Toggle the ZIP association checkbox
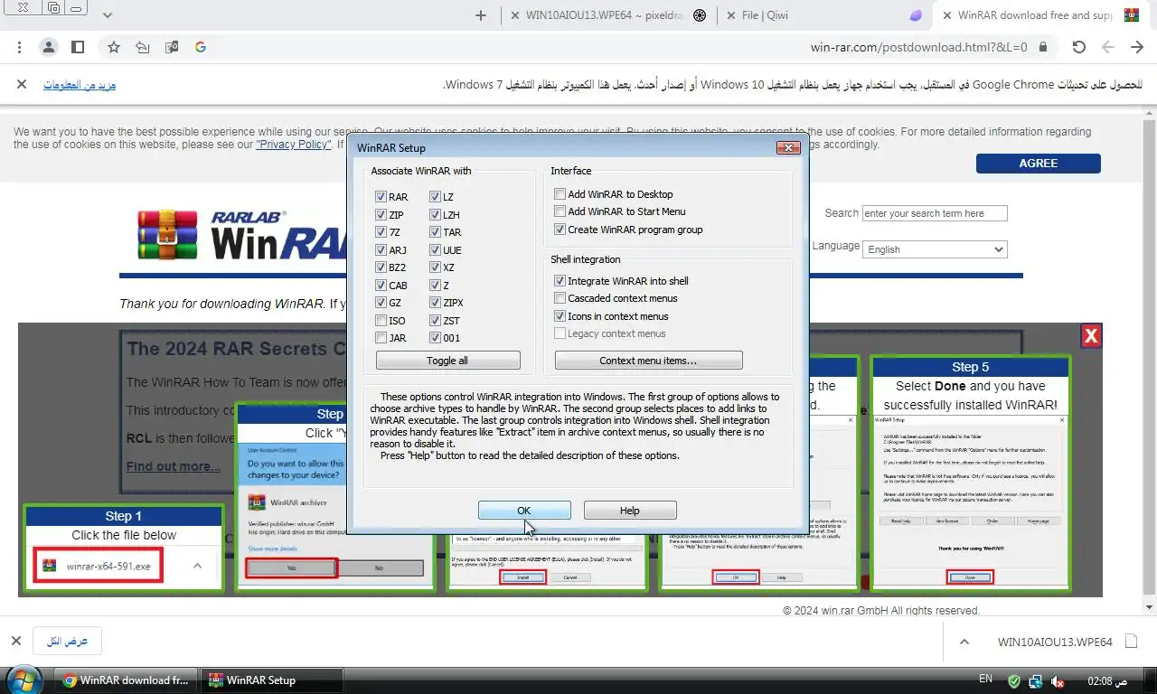1157x694 pixels. [381, 215]
